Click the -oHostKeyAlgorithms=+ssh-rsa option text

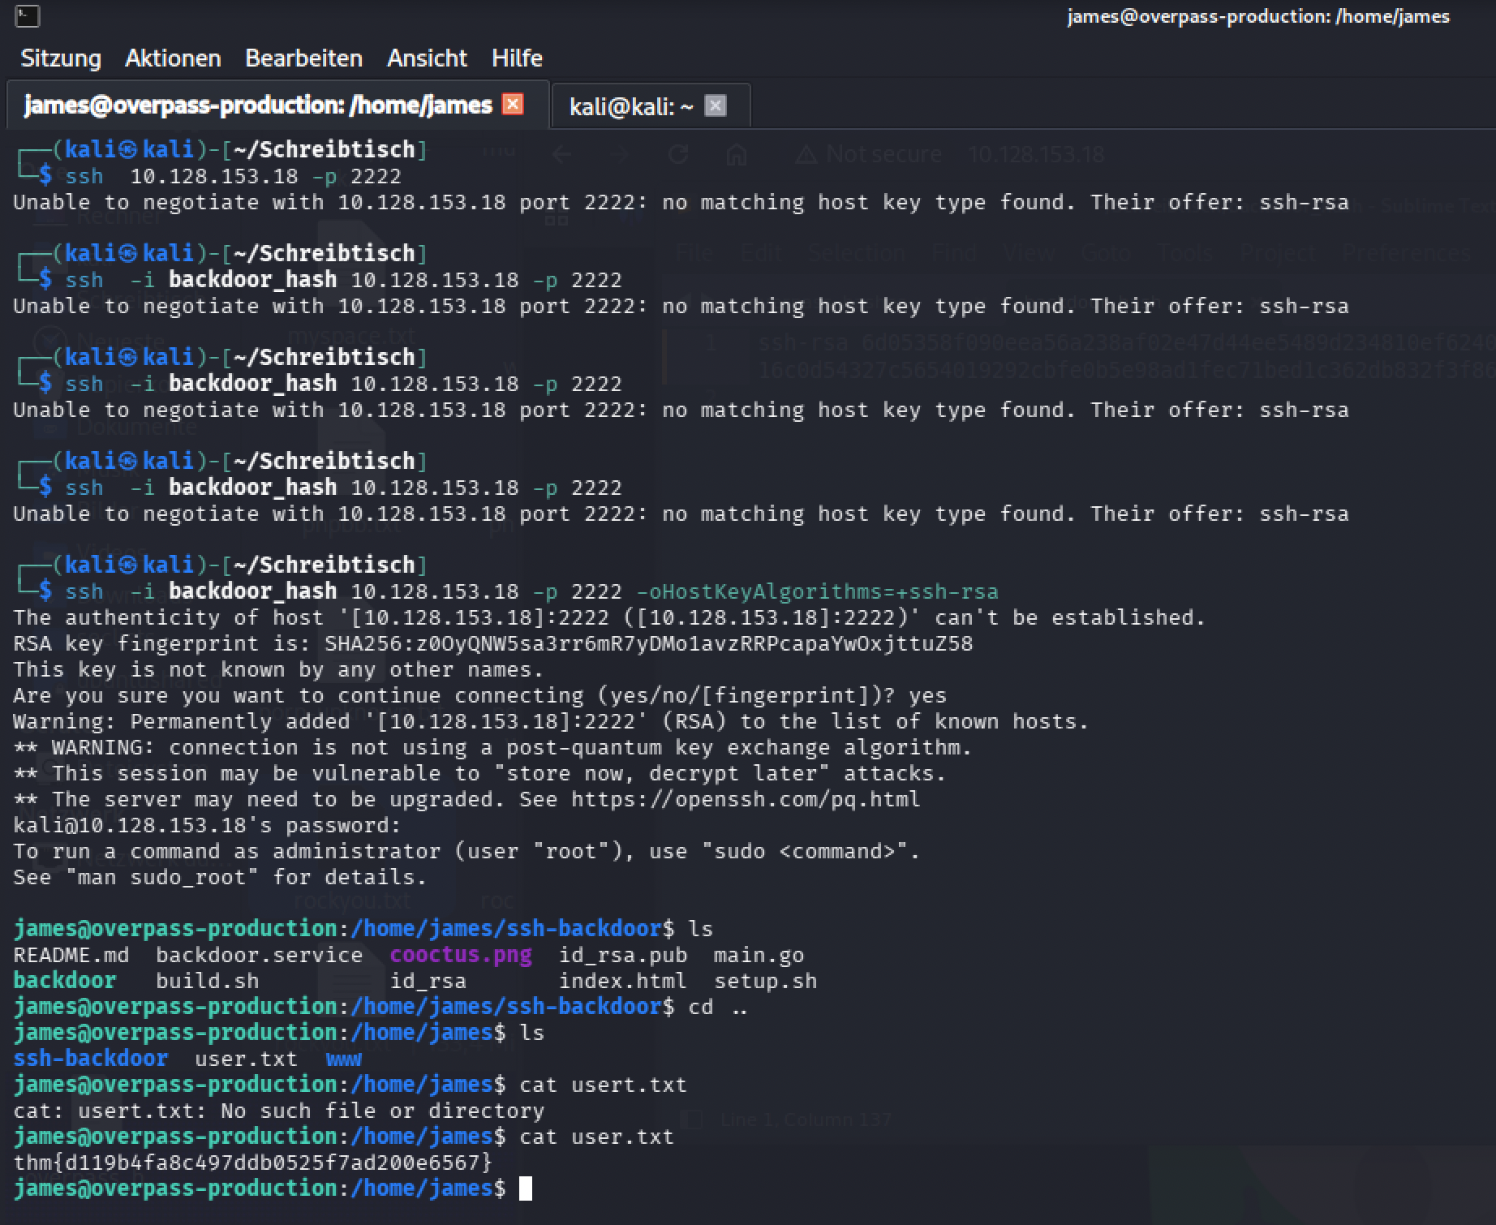817,591
